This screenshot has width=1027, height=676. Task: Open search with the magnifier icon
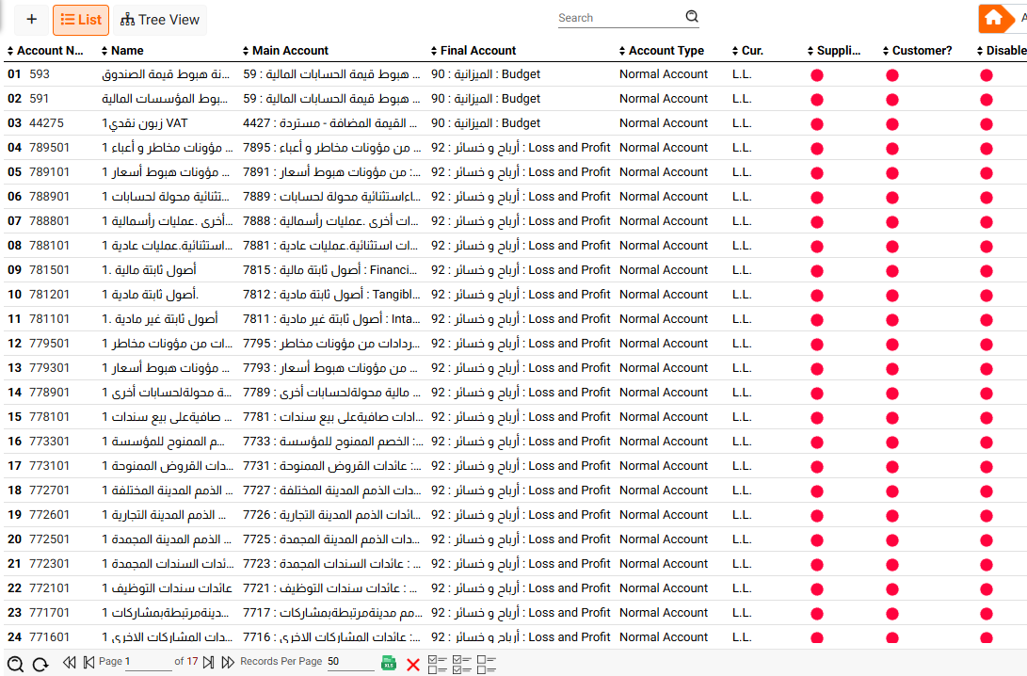point(692,16)
